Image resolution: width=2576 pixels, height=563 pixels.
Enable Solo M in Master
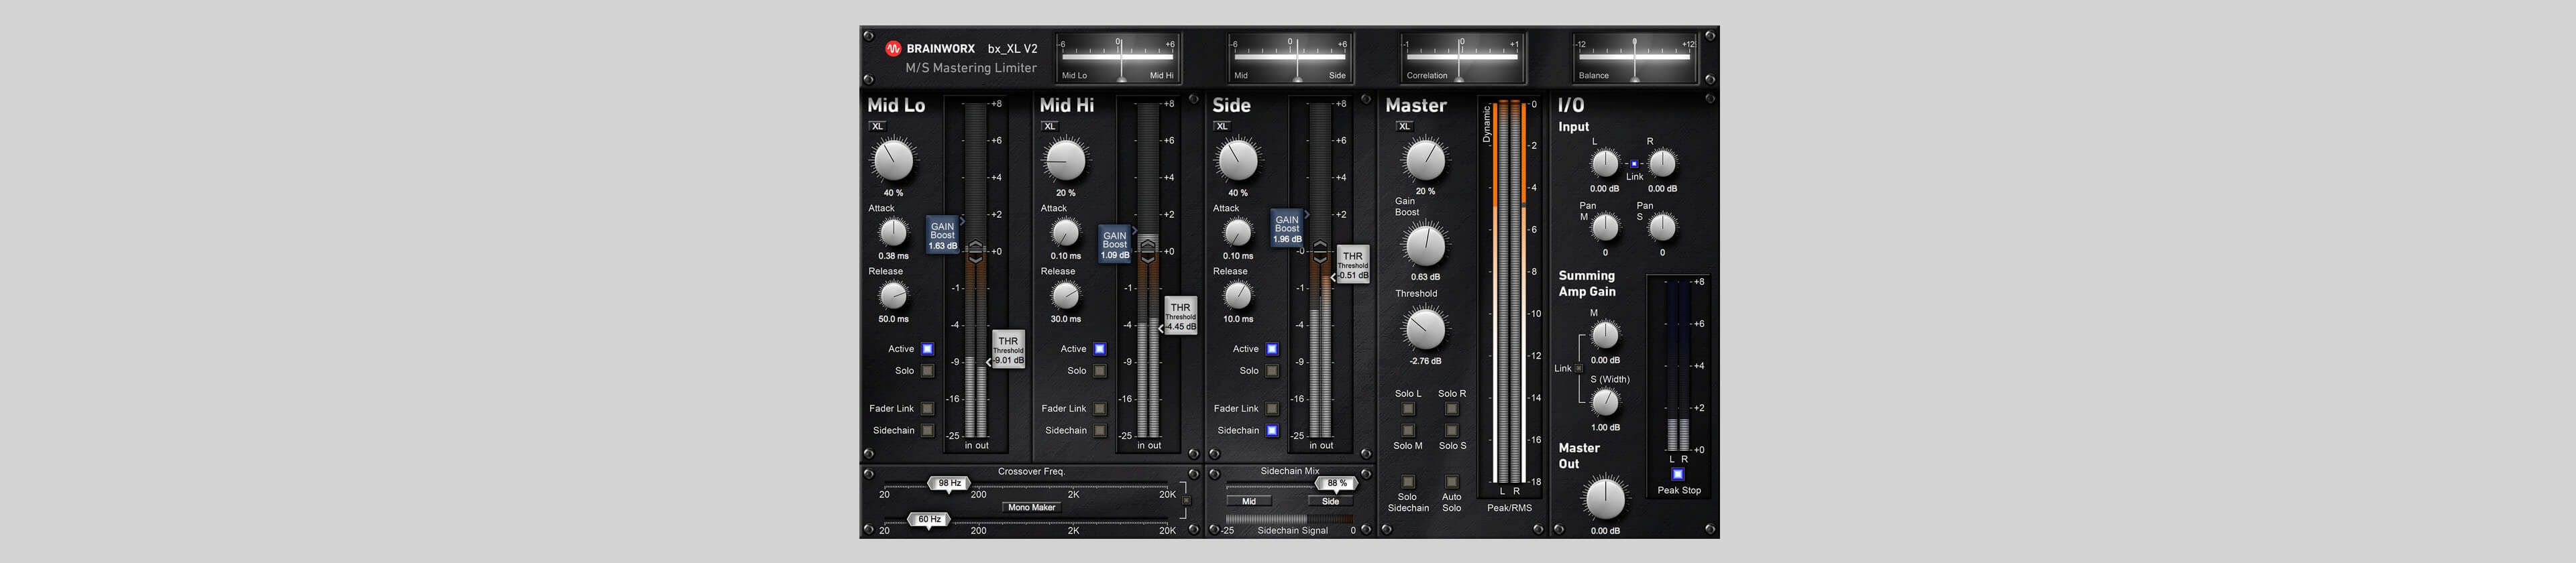(1408, 430)
